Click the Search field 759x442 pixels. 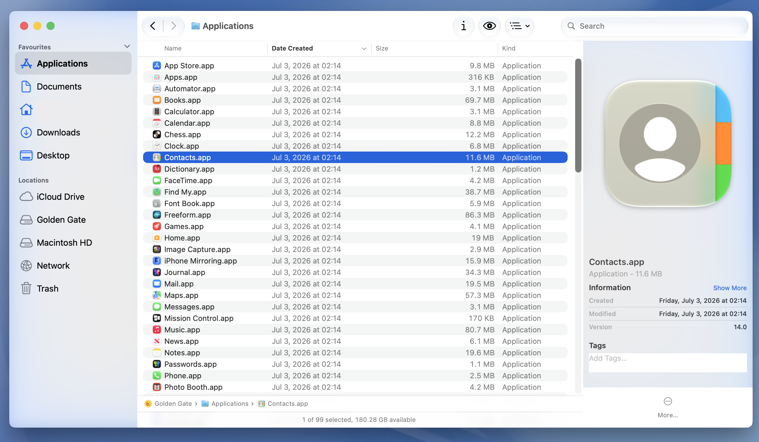click(x=654, y=26)
